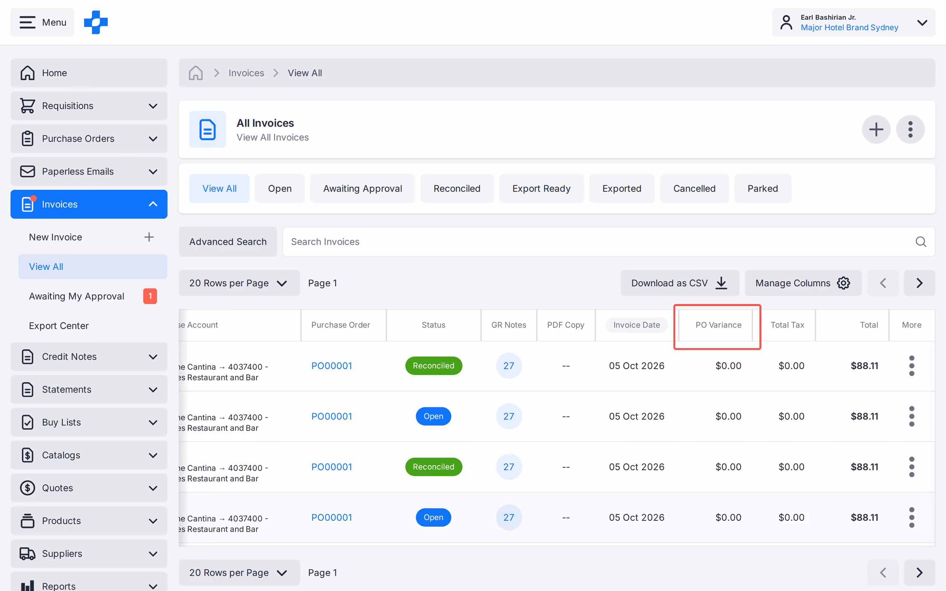Open More options for last Open row
This screenshot has width=946, height=591.
coord(911,518)
